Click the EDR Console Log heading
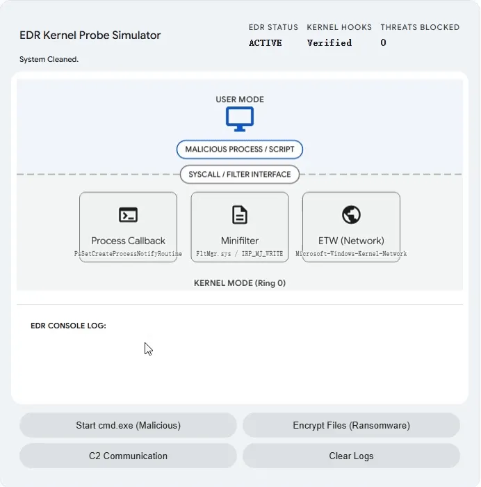 (x=68, y=326)
